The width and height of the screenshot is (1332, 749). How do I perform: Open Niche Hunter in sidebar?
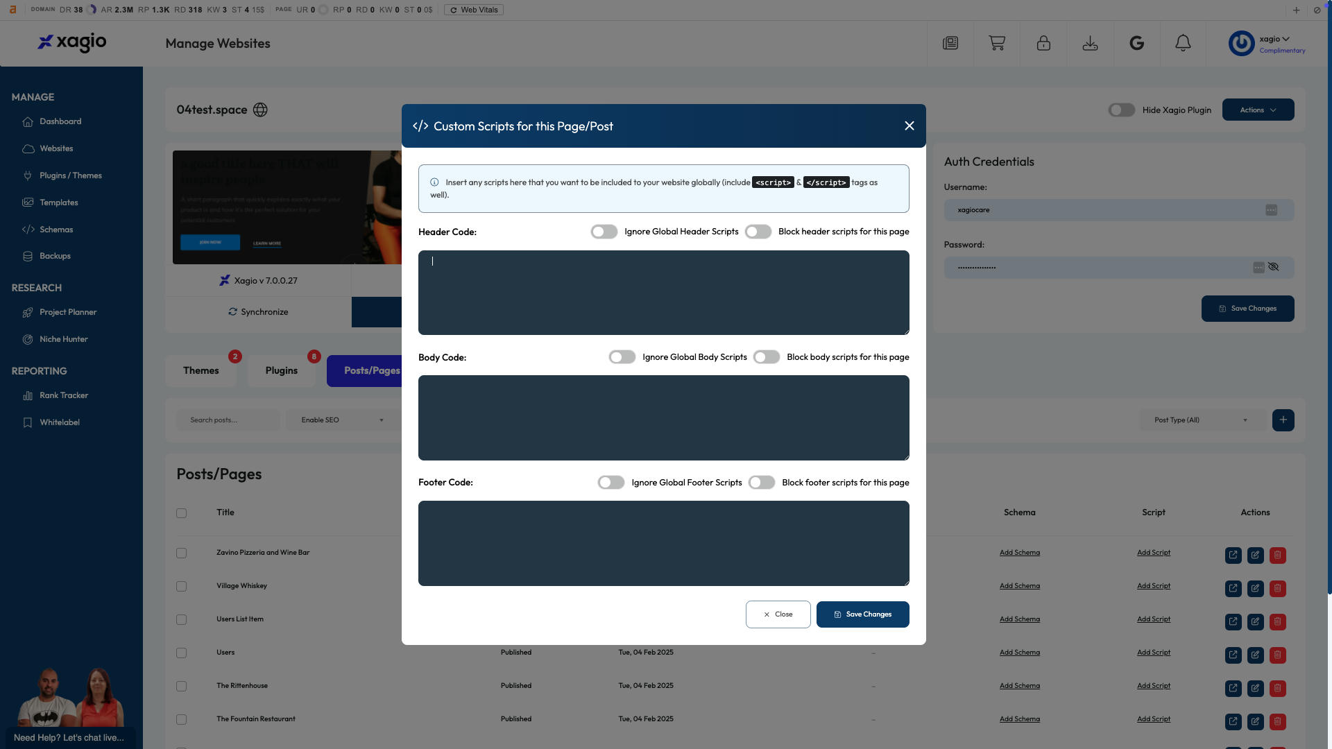coord(63,339)
